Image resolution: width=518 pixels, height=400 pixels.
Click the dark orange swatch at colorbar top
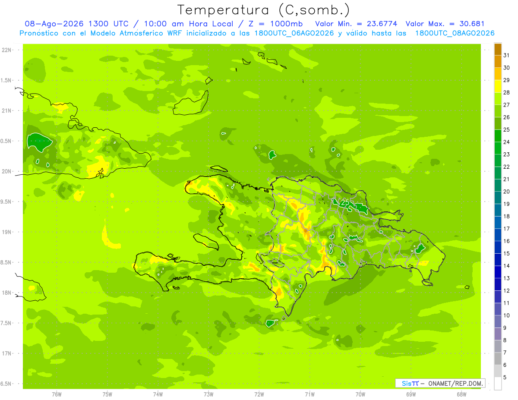point(498,50)
